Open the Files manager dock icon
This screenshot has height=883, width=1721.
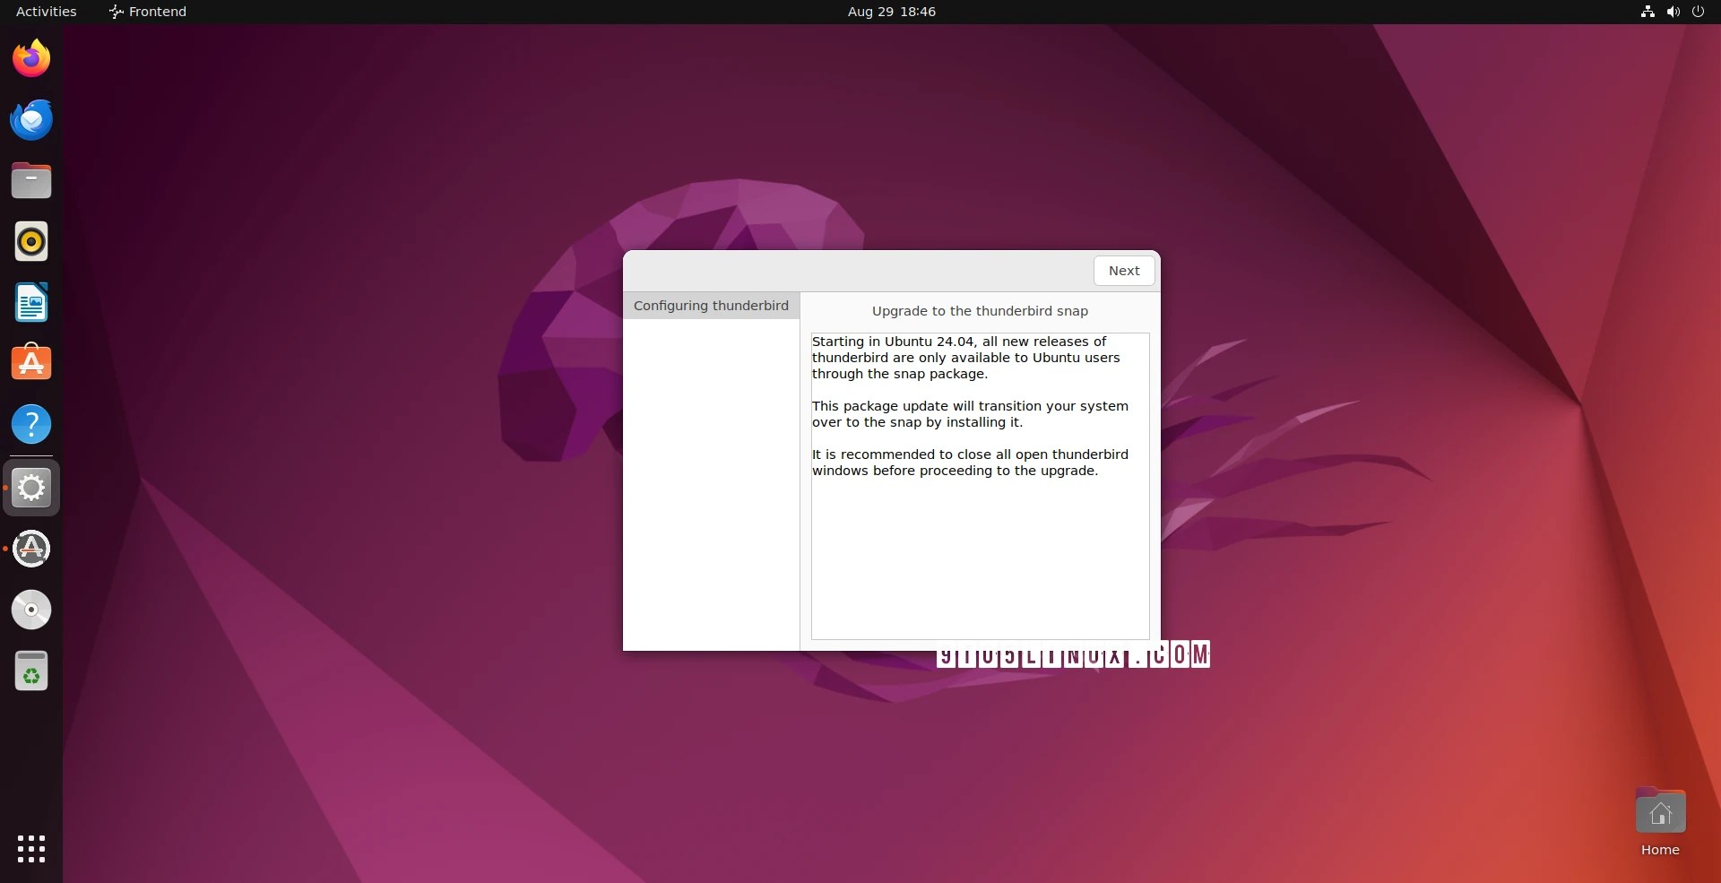(x=31, y=180)
